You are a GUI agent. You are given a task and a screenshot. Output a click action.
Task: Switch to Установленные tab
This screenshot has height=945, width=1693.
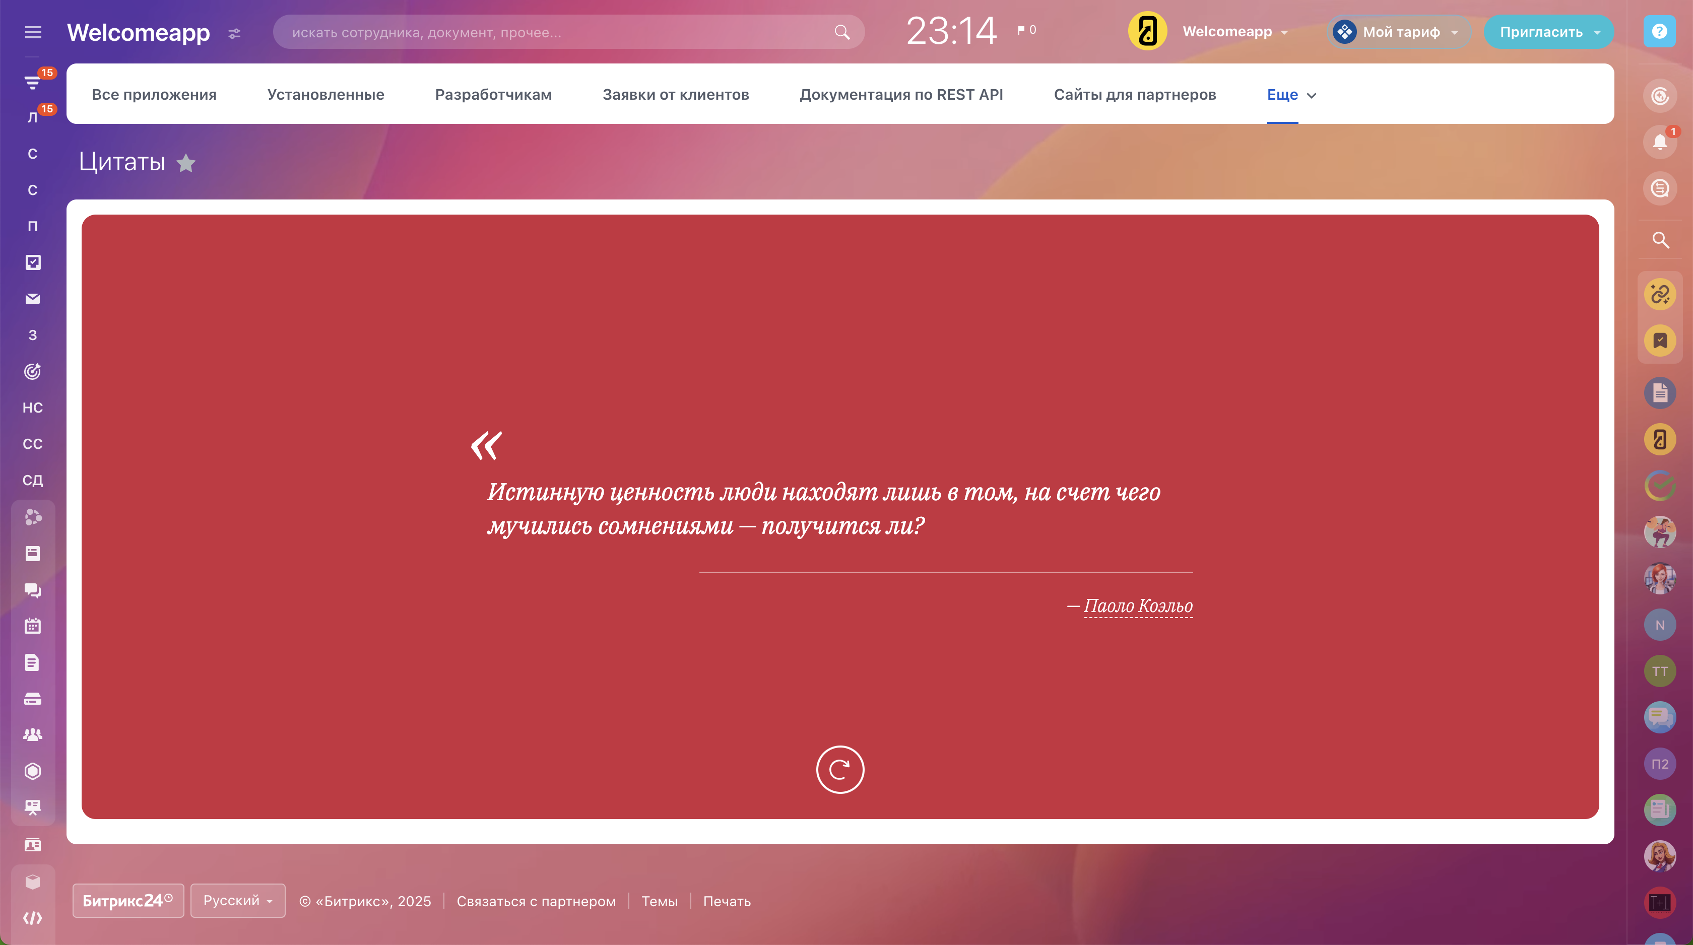[325, 95]
